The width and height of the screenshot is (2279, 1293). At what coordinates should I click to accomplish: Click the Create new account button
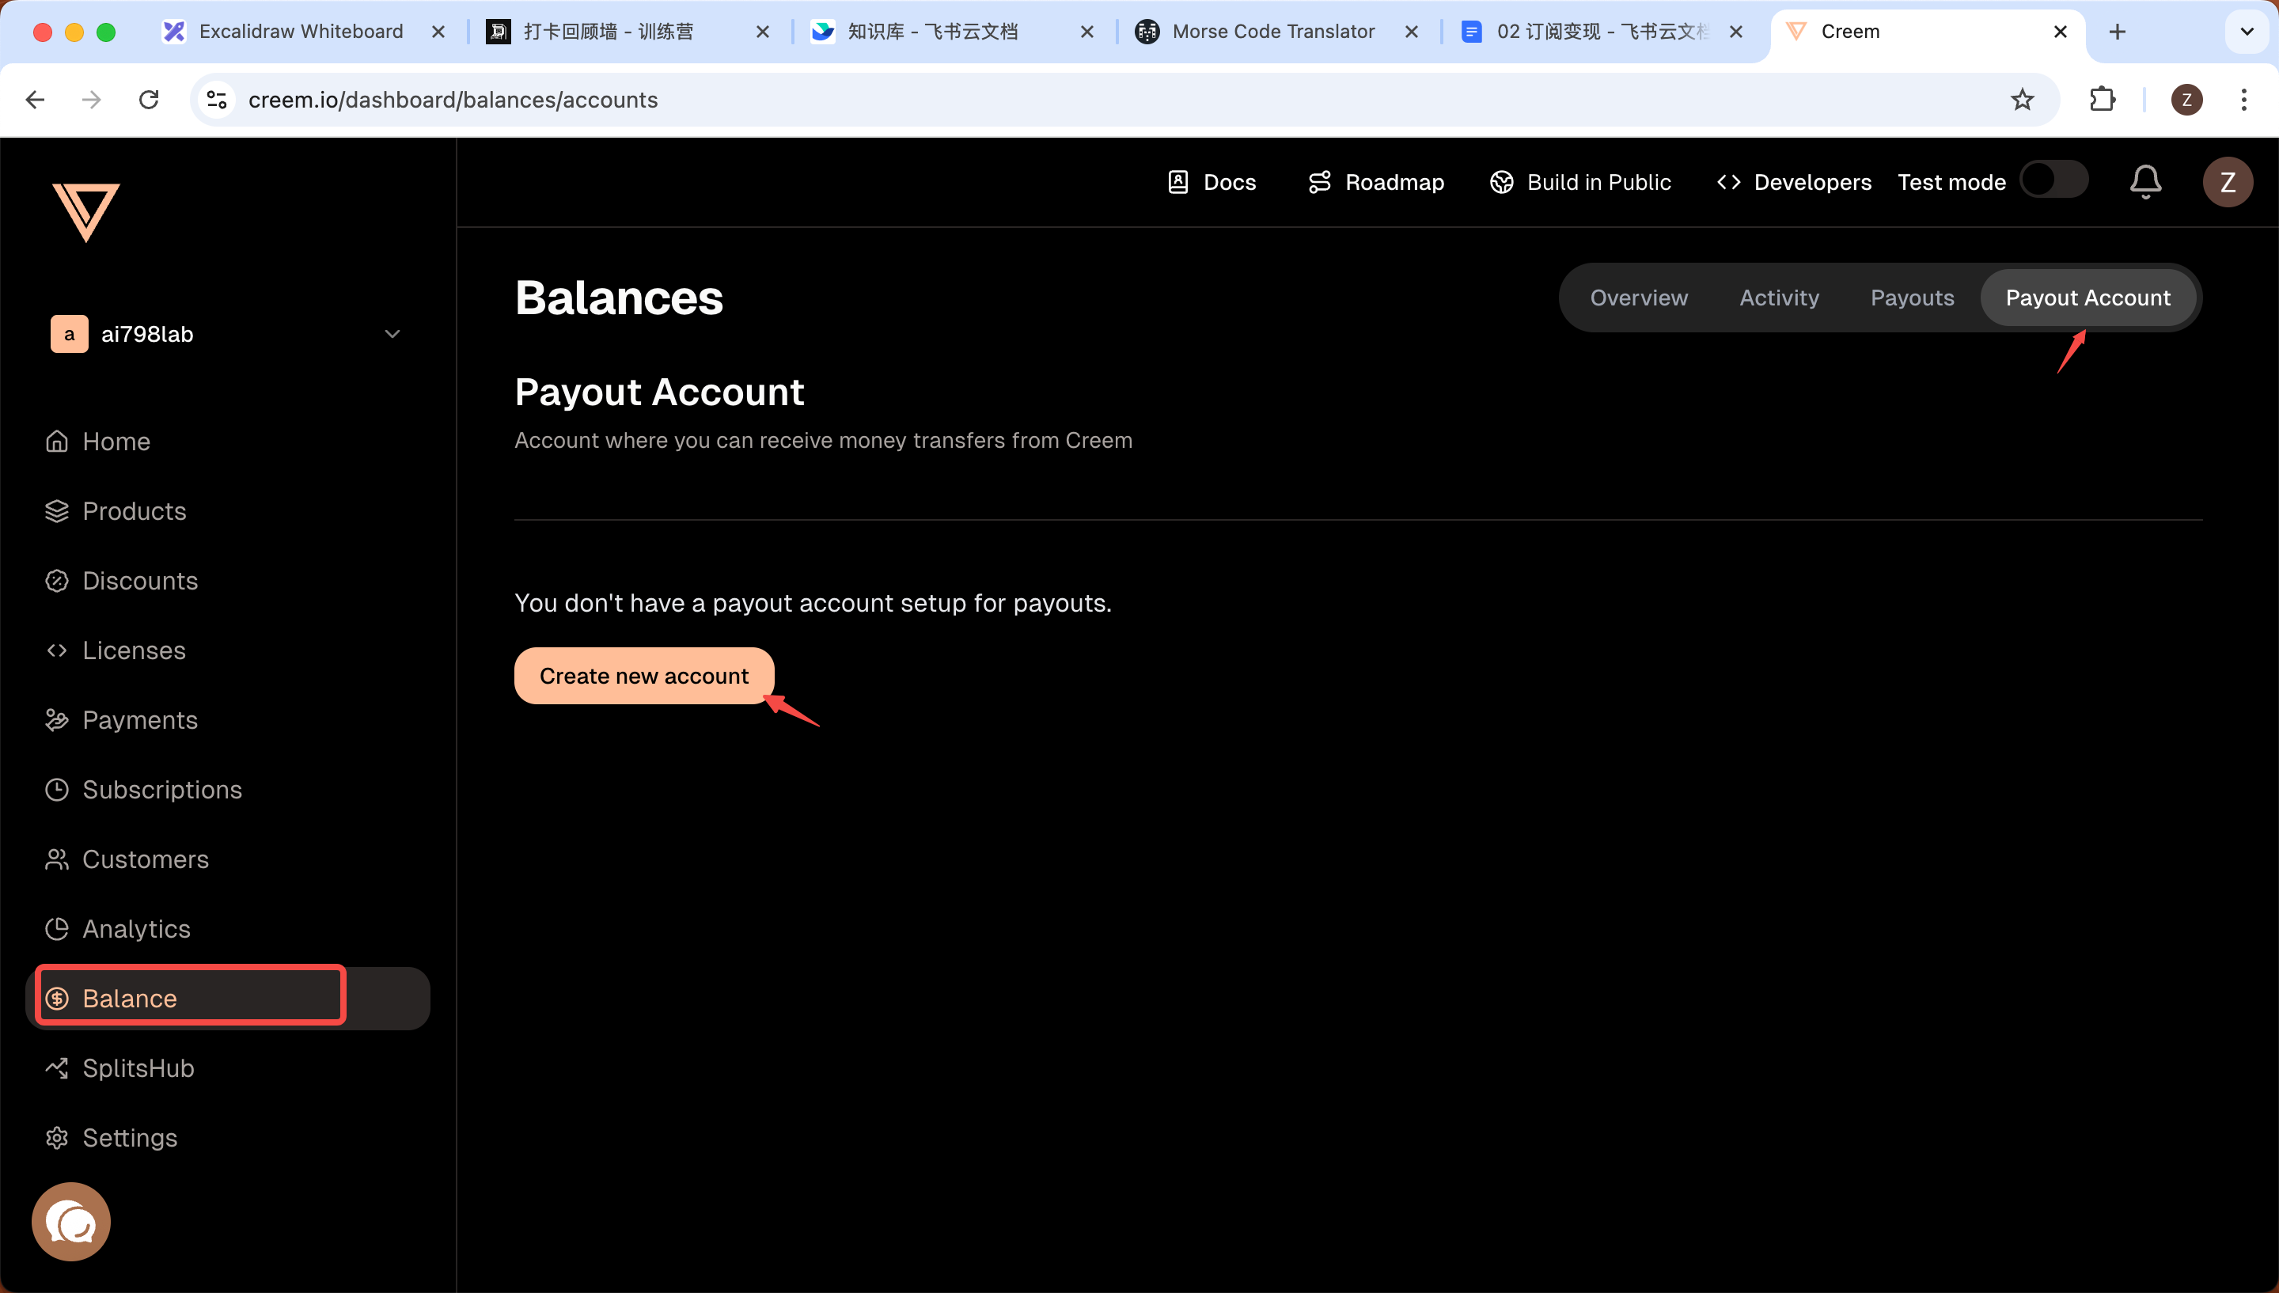point(643,676)
